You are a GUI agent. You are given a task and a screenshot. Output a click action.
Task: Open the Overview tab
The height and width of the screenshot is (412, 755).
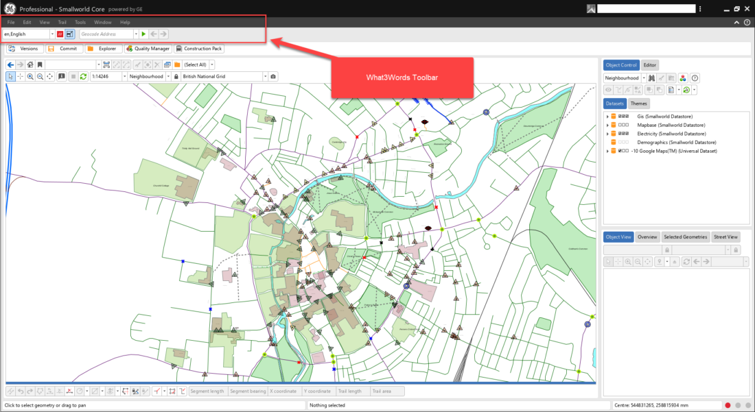tap(647, 237)
